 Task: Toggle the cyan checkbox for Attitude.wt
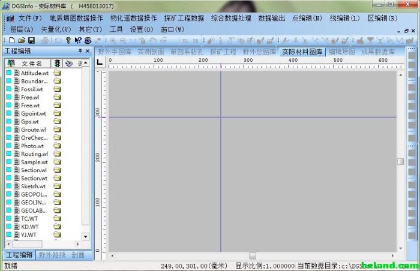tap(9, 73)
